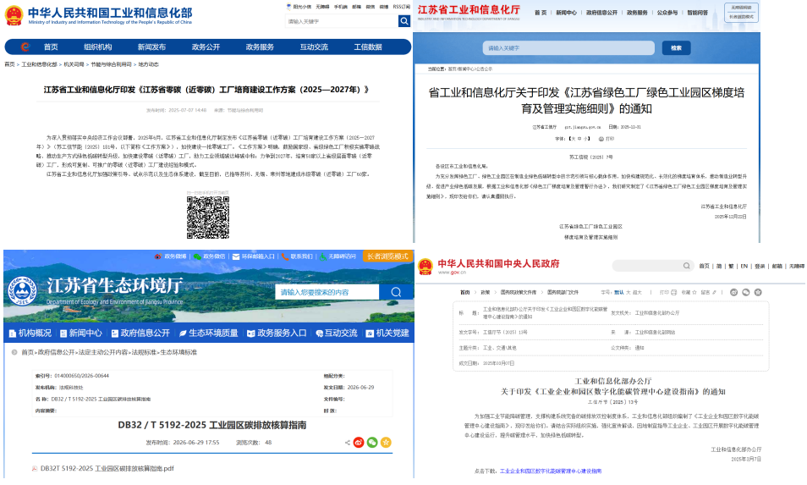Click the 收藏 star icon on gov.cn
The height and width of the screenshot is (485, 807).
[694, 293]
